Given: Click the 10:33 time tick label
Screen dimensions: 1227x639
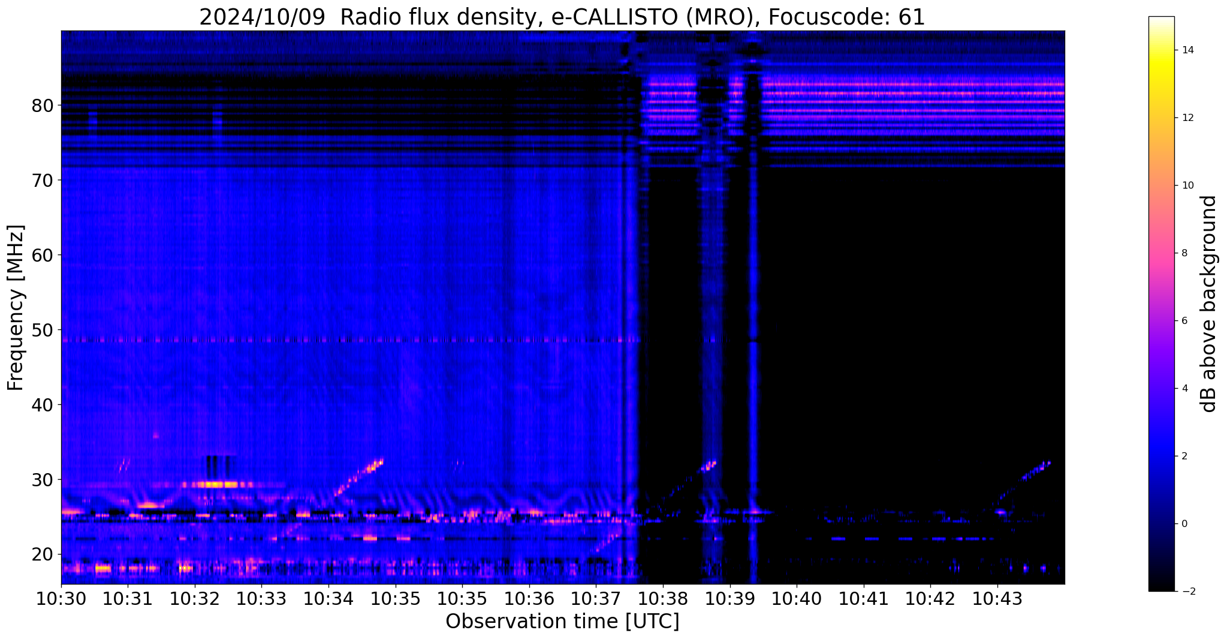Looking at the screenshot, I should [262, 599].
